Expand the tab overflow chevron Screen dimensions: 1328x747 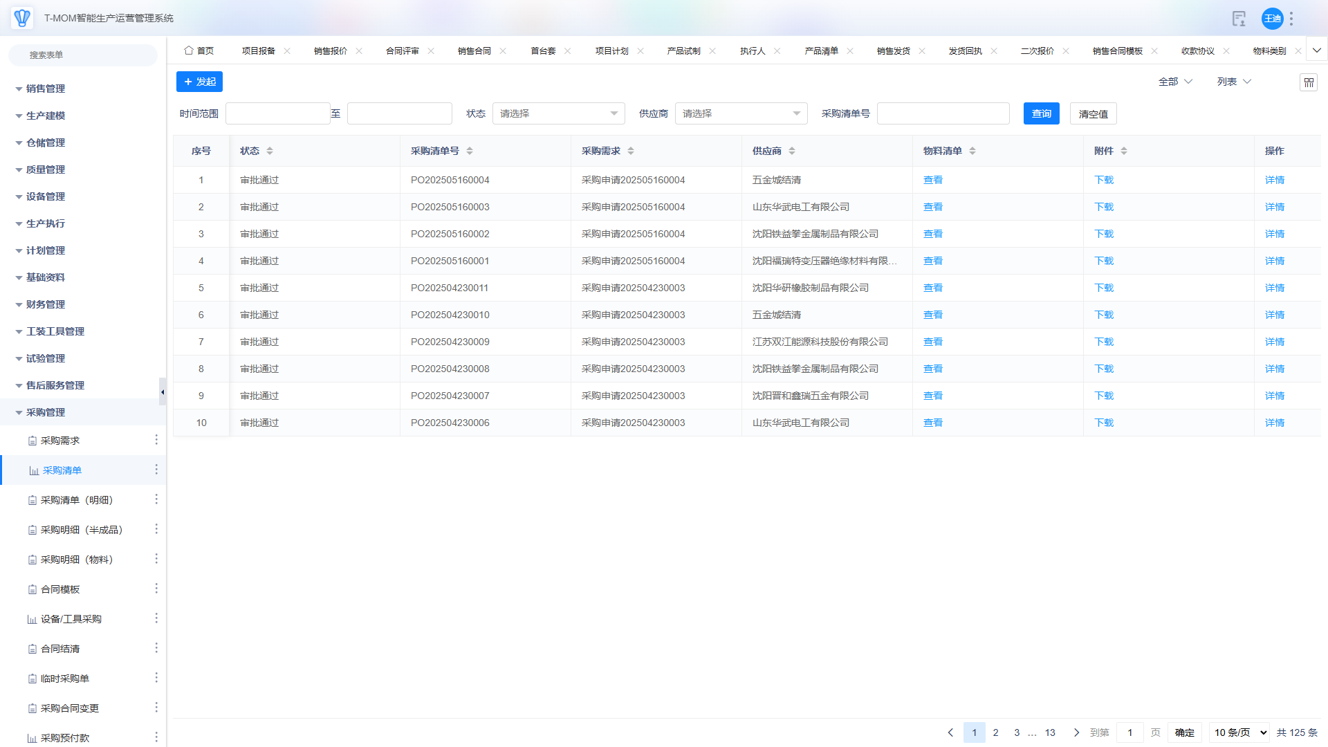1317,50
